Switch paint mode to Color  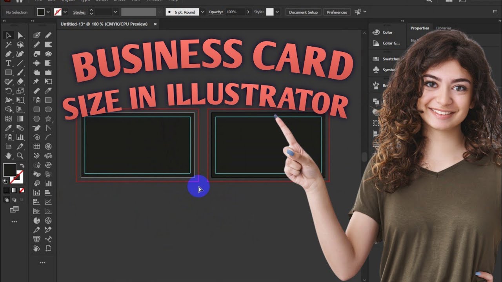[6, 190]
